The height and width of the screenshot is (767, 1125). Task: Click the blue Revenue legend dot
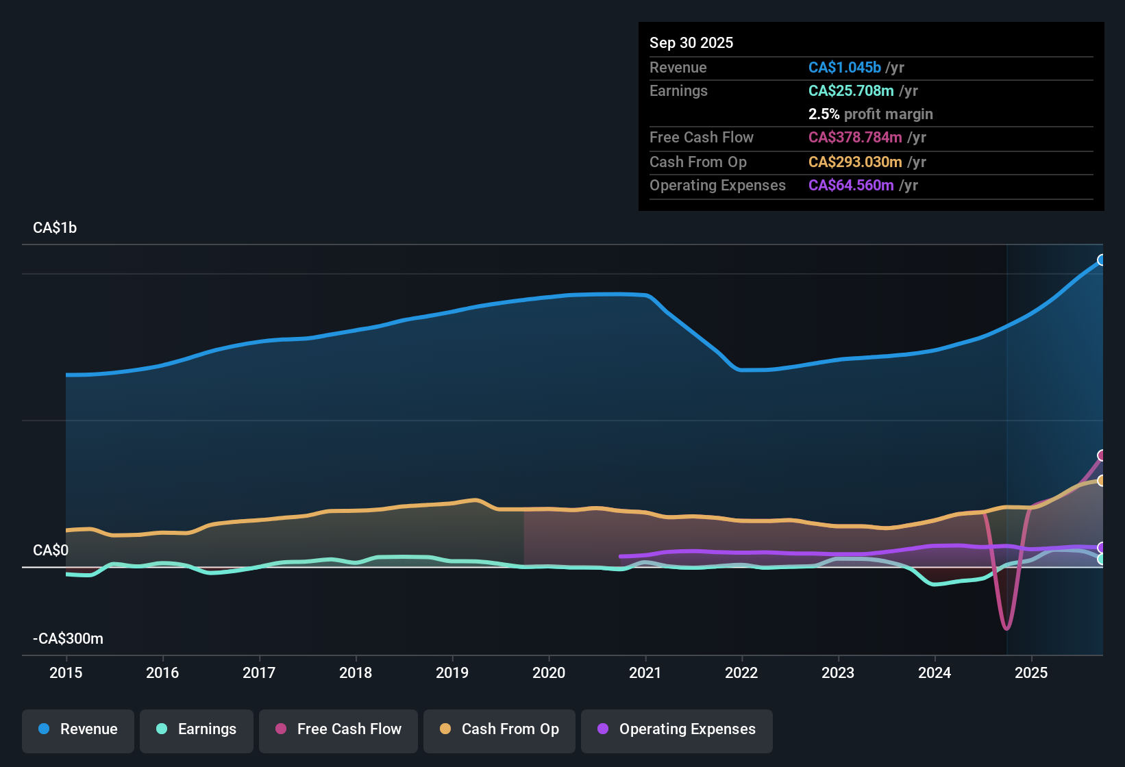tap(44, 729)
